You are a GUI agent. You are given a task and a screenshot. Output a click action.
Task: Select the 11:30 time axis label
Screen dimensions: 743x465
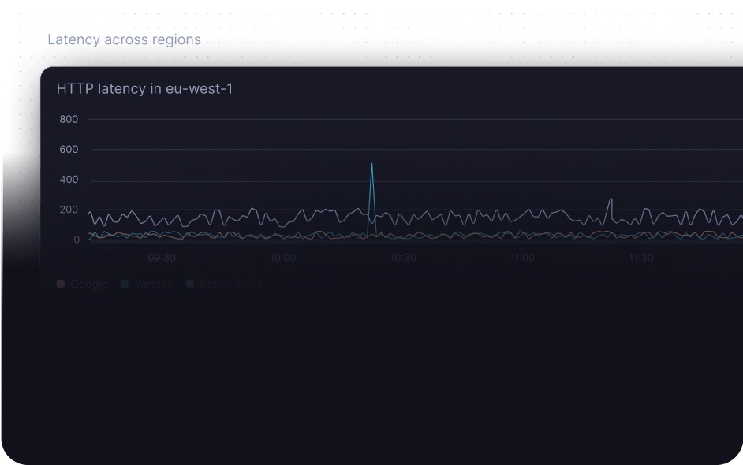(641, 258)
